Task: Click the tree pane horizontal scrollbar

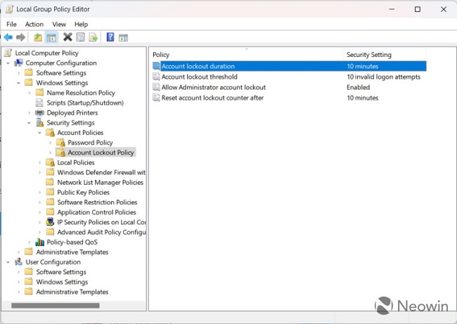Action: 55,306
